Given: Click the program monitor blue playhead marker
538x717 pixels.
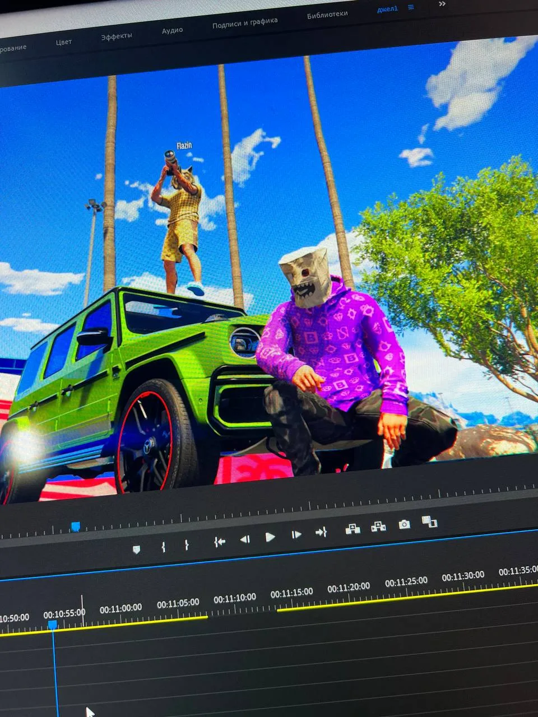Looking at the screenshot, I should [x=76, y=527].
